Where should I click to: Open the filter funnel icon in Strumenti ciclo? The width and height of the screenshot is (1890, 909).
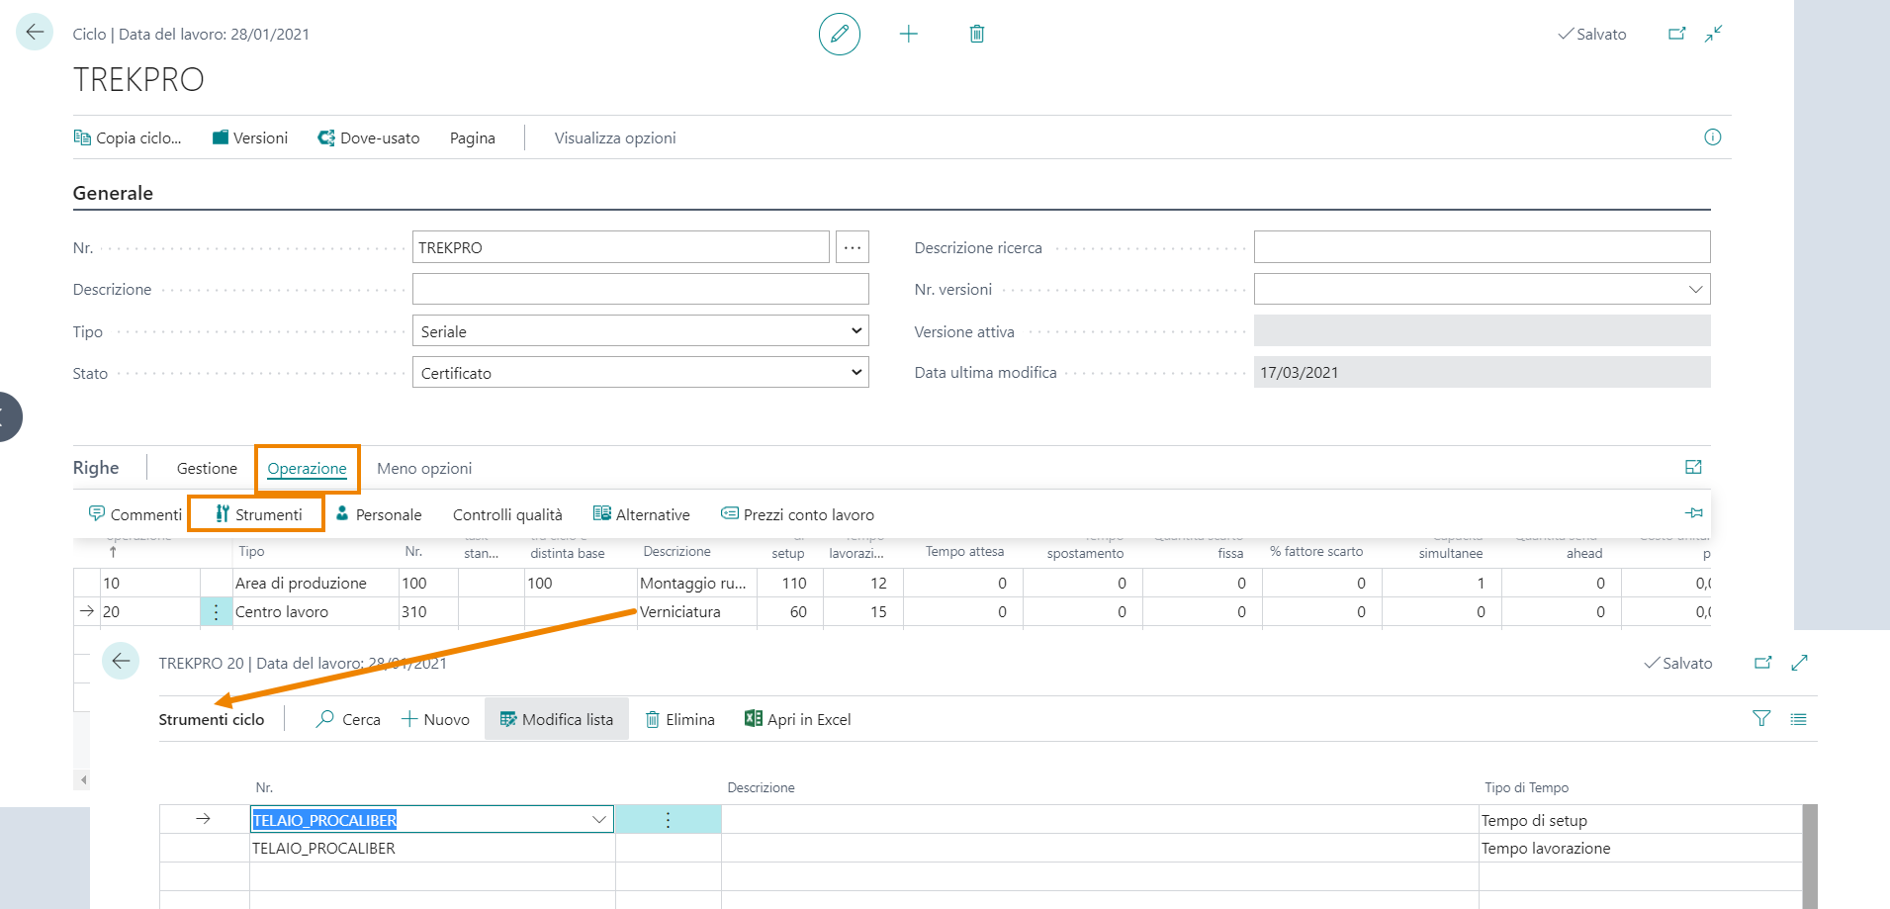(x=1760, y=719)
